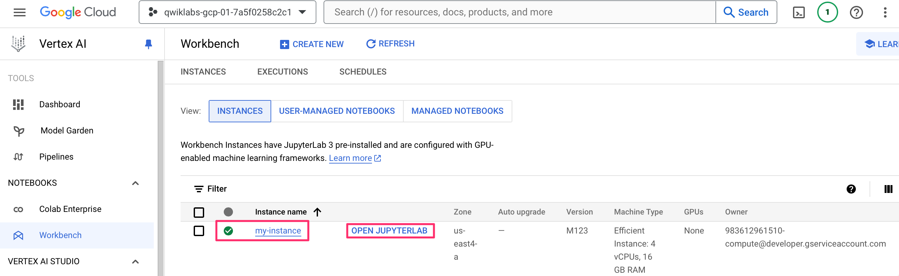
Task: Click the Search button
Action: point(746,12)
